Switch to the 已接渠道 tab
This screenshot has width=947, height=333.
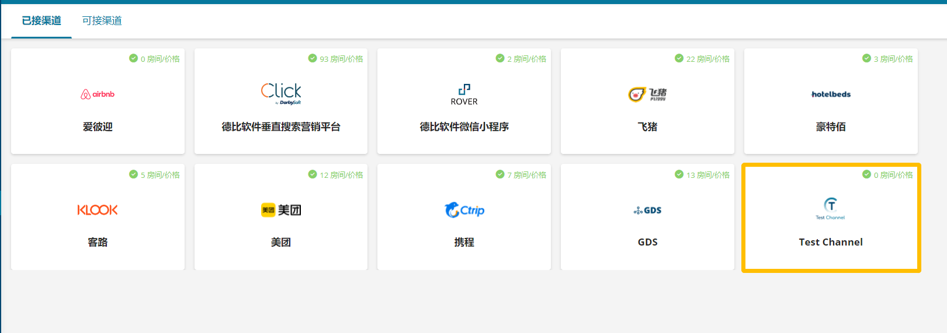tap(41, 21)
